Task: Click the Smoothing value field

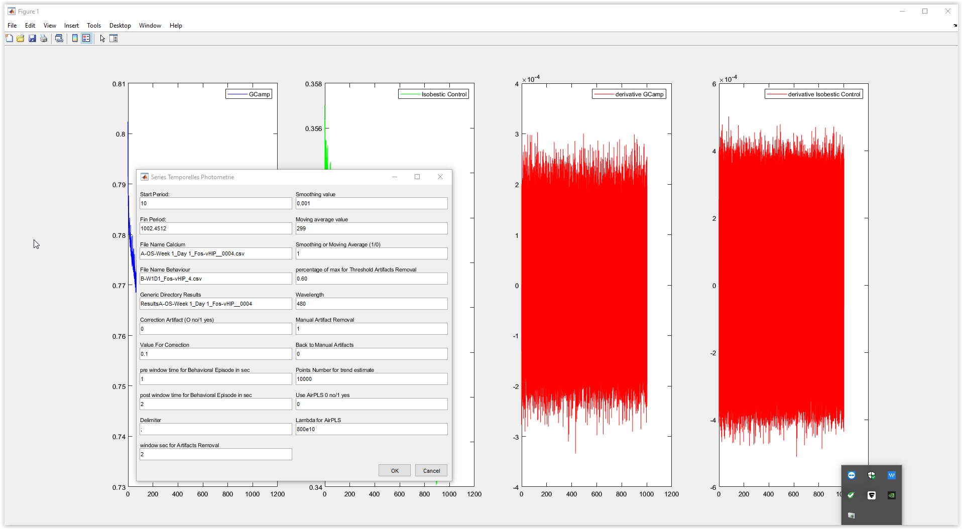Action: [x=372, y=203]
